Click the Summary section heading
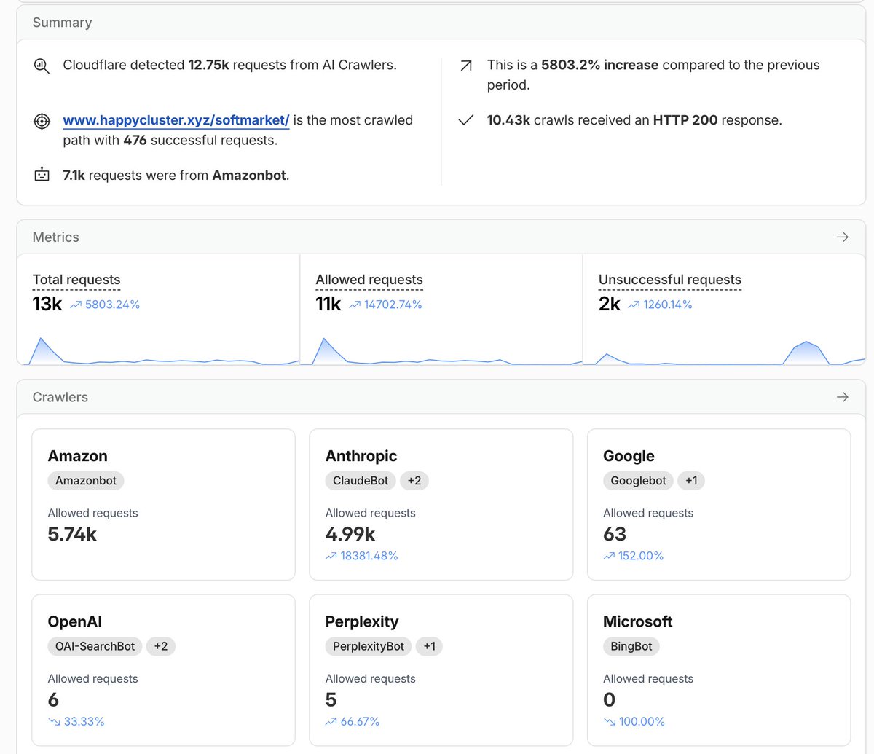 tap(63, 23)
